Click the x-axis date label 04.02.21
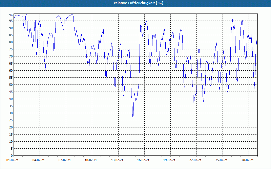The image size is (271, 169). (x=39, y=160)
